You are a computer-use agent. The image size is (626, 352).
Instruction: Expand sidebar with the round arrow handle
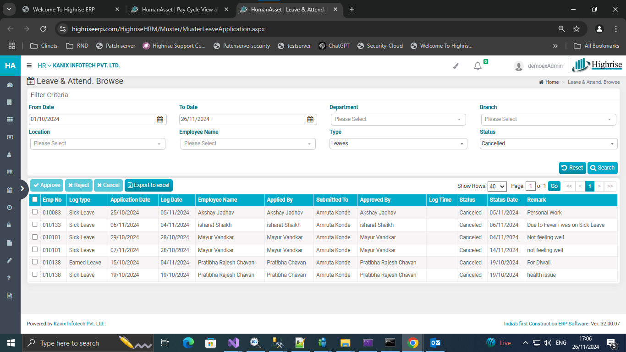click(x=22, y=188)
